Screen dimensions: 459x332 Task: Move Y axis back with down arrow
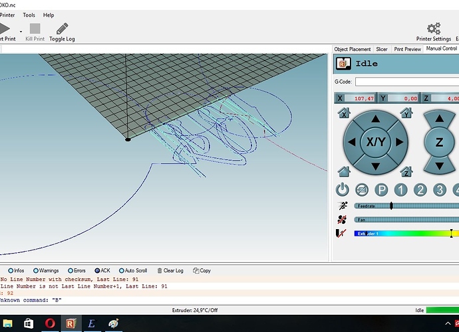pyautogui.click(x=376, y=166)
